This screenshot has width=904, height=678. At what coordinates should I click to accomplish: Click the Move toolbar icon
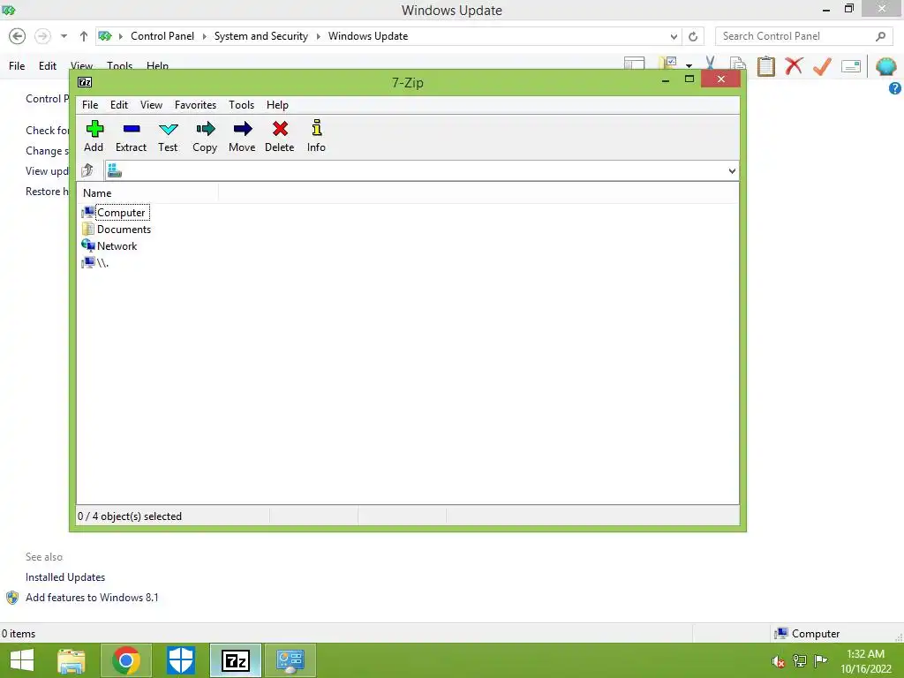point(242,136)
